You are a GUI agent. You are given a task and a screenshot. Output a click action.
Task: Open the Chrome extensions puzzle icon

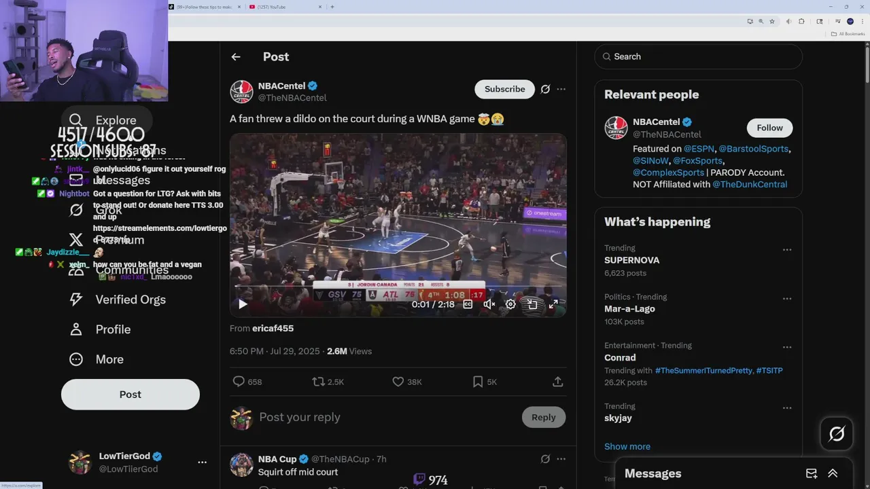point(801,21)
